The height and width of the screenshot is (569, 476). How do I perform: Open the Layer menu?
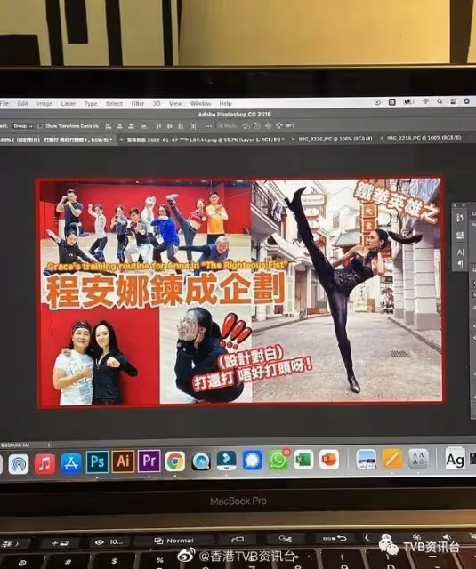click(x=69, y=104)
